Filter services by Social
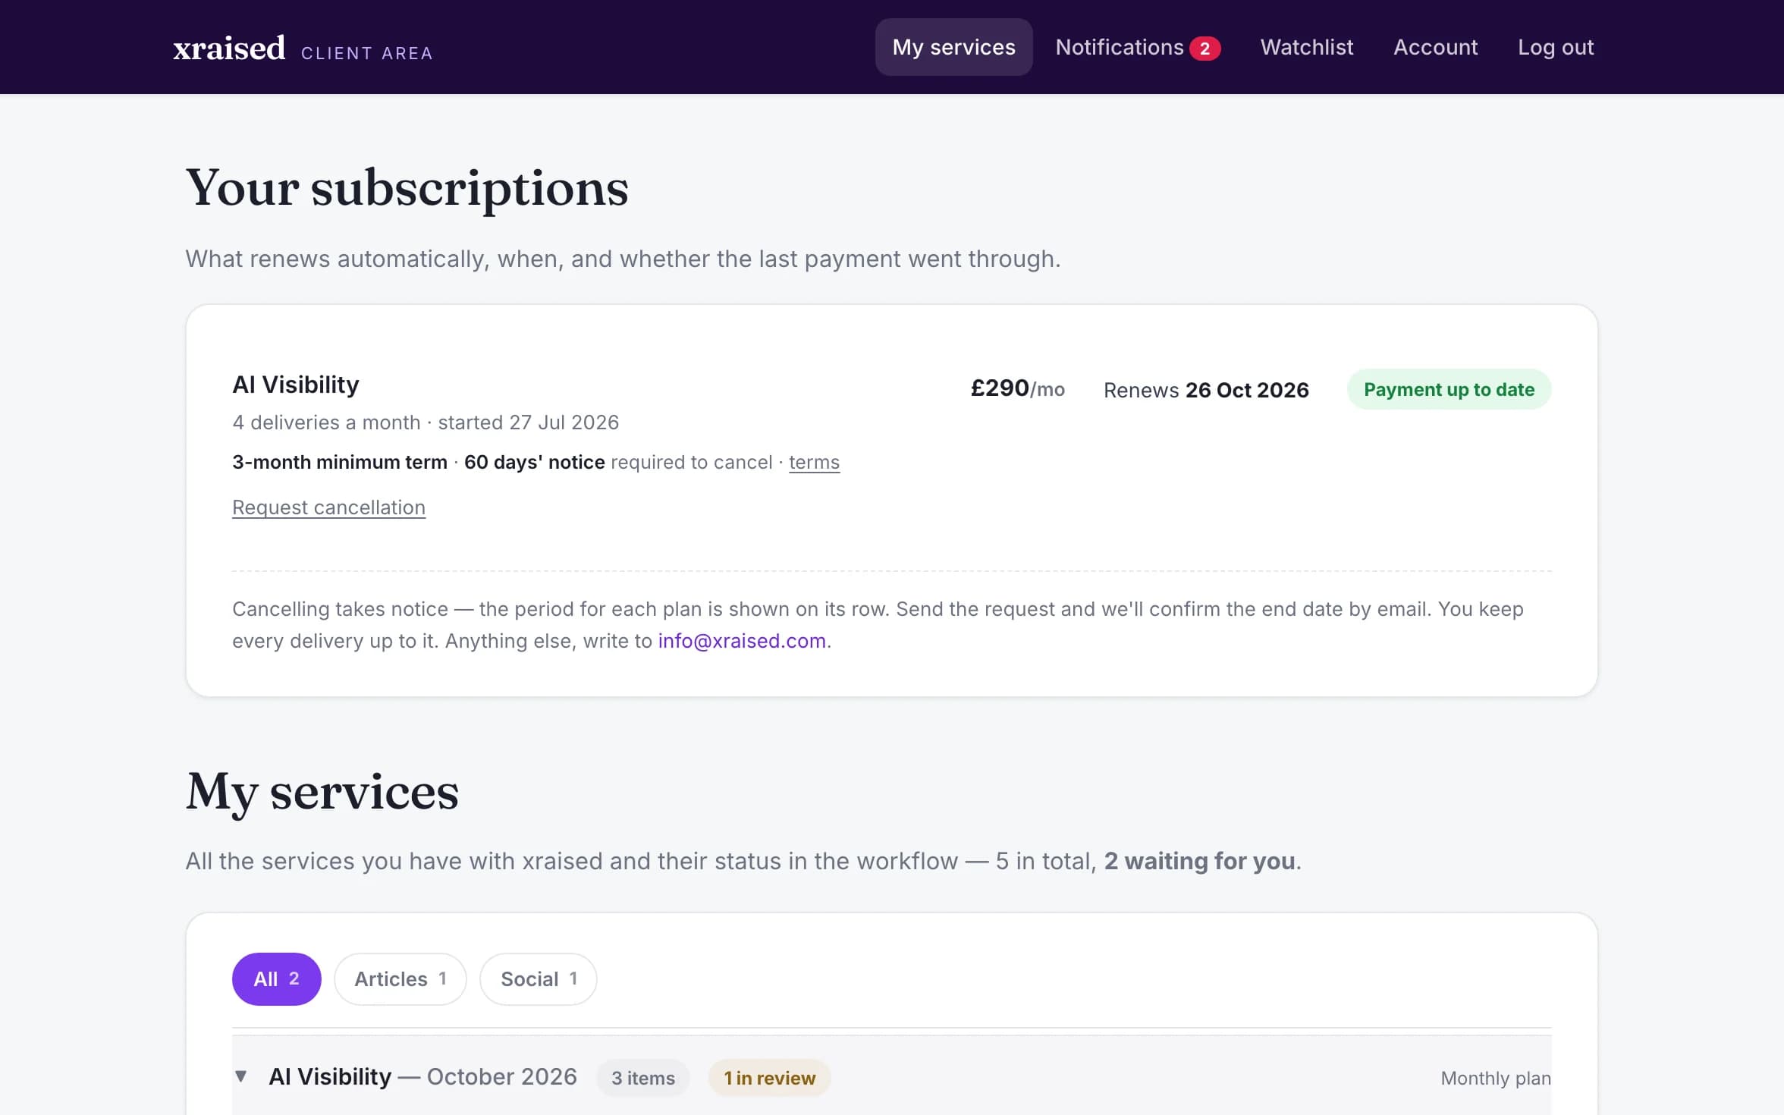Screen dimensions: 1784x1115 point(538,978)
